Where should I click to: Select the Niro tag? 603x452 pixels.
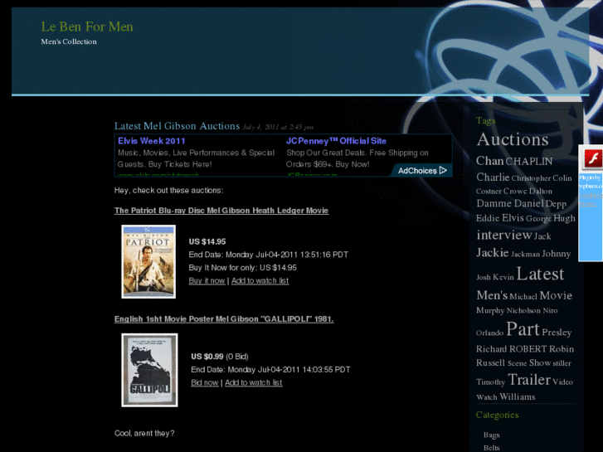coord(550,310)
